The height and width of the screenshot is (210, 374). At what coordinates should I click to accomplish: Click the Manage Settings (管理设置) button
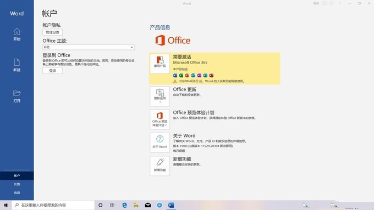52,32
